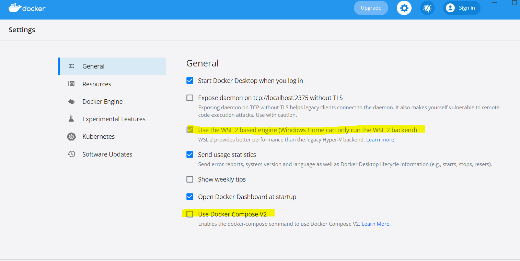This screenshot has height=261, width=520.
Task: Click the 'Use Docker Compose V2' label
Action: (x=232, y=214)
